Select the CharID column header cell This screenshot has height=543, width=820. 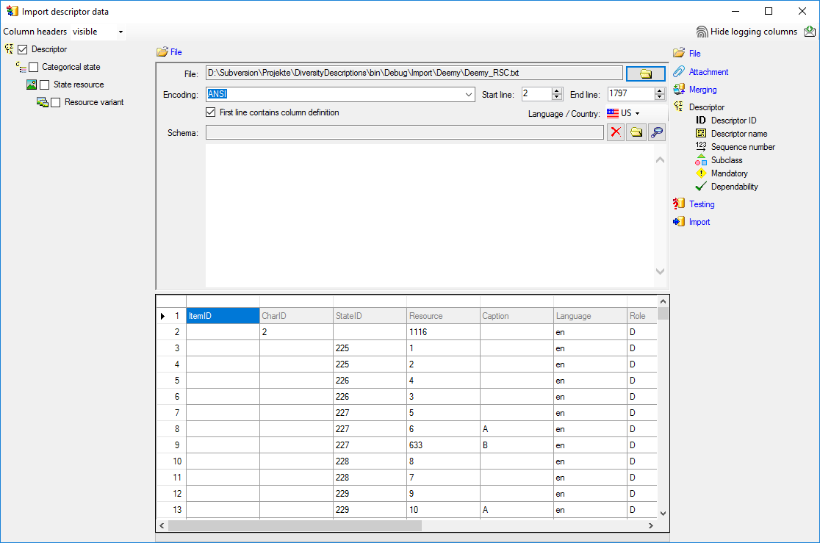[297, 316]
